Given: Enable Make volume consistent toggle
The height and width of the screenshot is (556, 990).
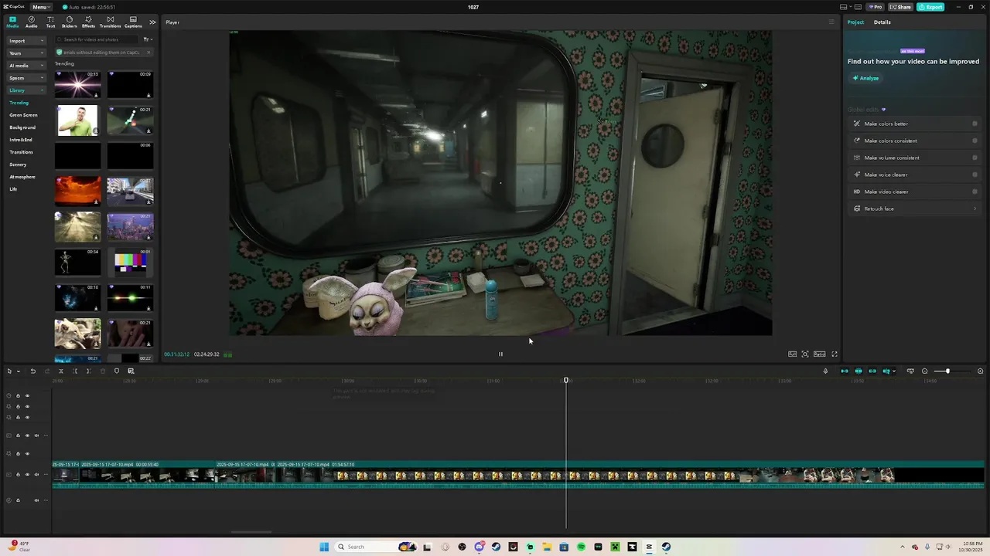Looking at the screenshot, I should pyautogui.click(x=975, y=158).
